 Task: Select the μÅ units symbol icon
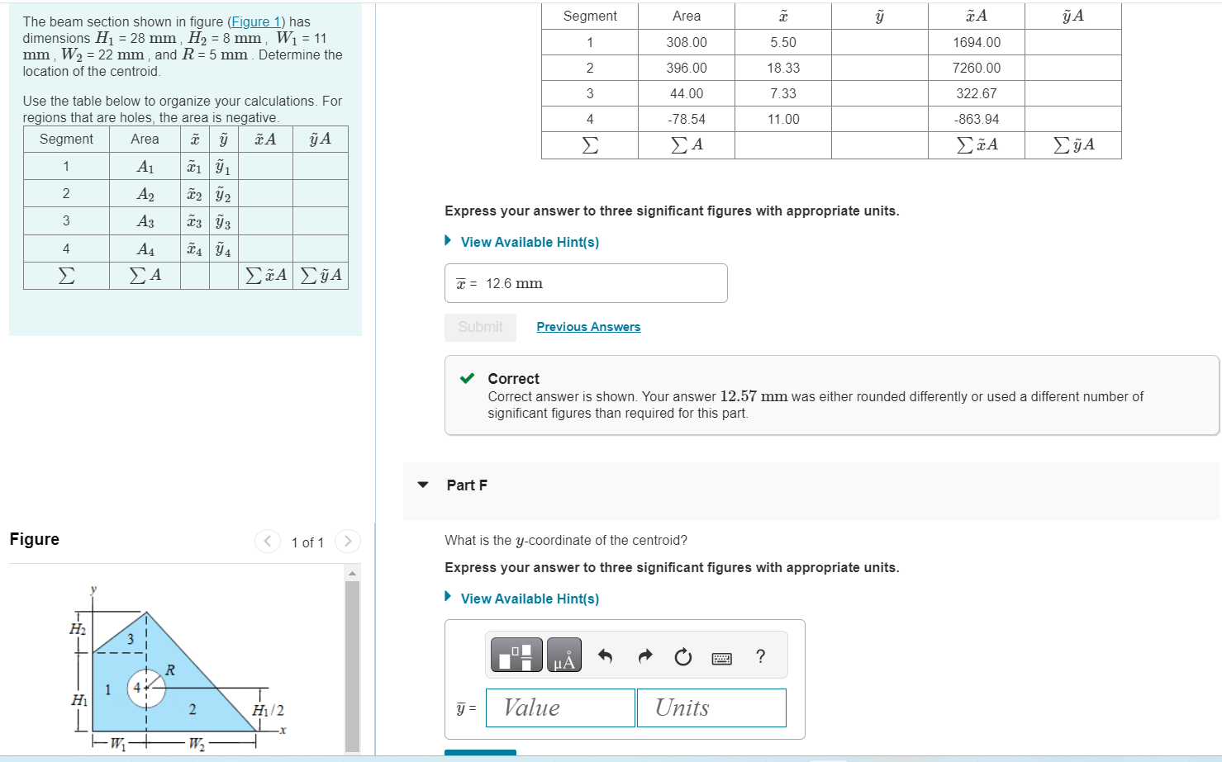(x=563, y=654)
